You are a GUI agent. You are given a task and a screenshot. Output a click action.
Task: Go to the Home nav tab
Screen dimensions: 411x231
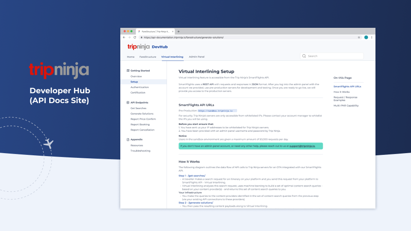tap(131, 57)
